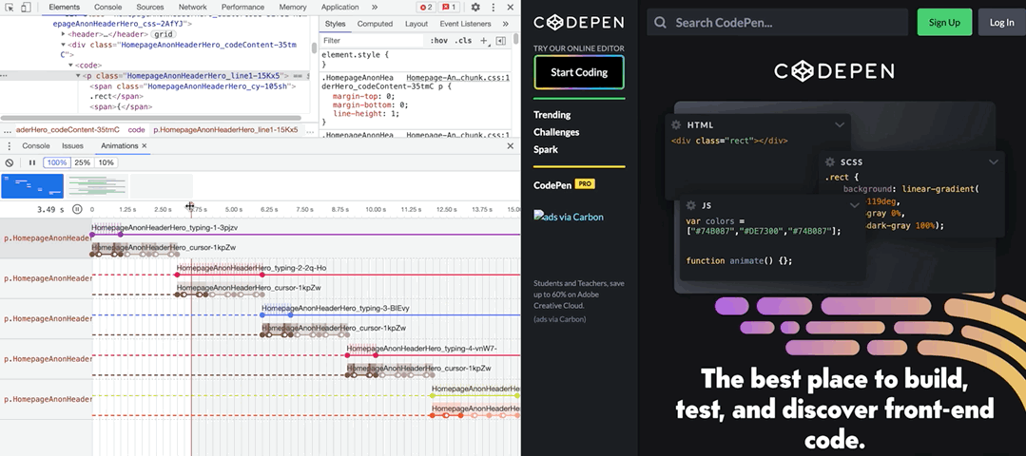
Task: Show more Styles pane tabs
Action: click(505, 24)
